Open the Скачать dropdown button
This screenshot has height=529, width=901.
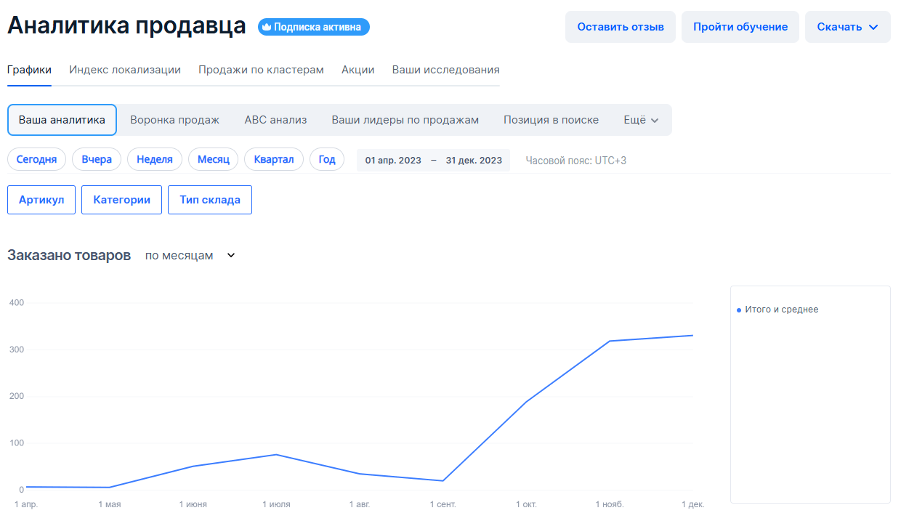click(847, 27)
